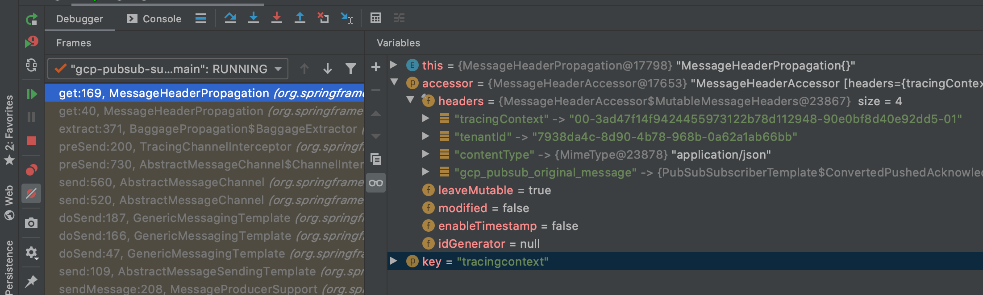Open the Web tool window
983x295 pixels.
(9, 203)
